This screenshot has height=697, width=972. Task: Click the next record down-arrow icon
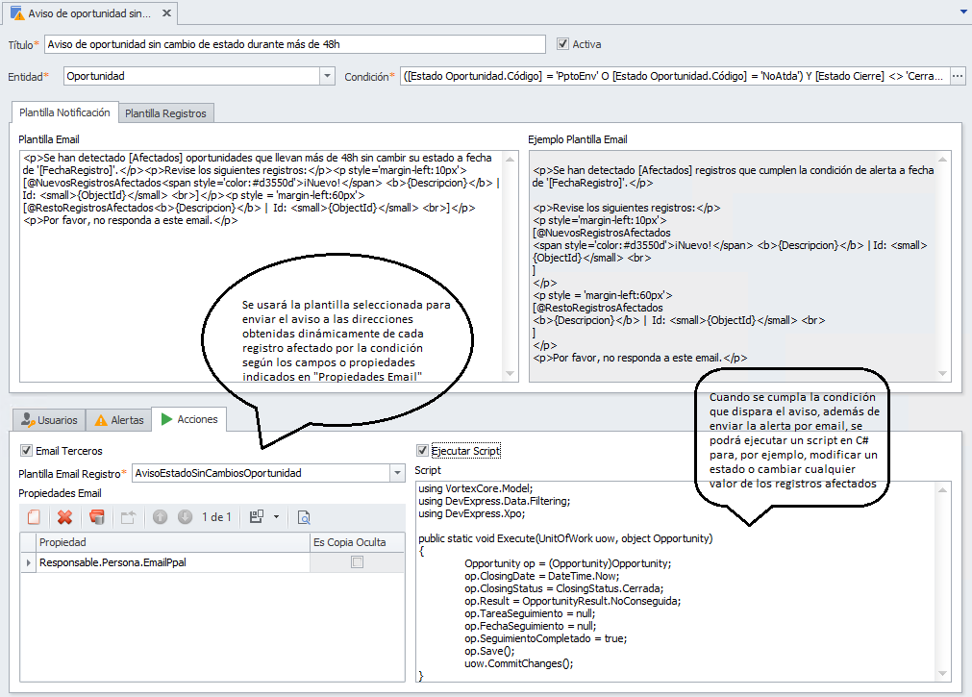click(185, 517)
